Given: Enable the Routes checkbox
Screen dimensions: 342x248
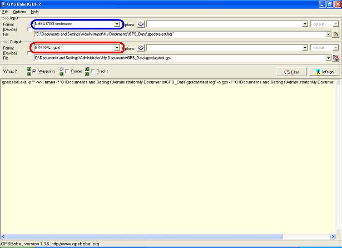Looking at the screenshot, I should tap(67, 71).
